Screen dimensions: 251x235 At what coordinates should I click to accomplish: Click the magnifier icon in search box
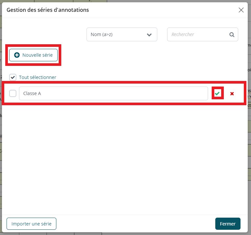(x=232, y=34)
